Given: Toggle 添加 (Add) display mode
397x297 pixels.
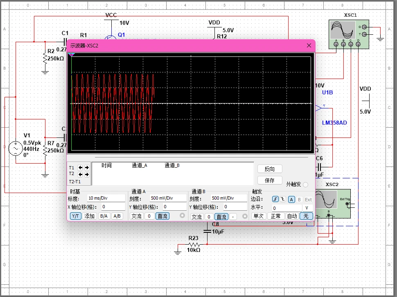Looking at the screenshot, I should [89, 216].
